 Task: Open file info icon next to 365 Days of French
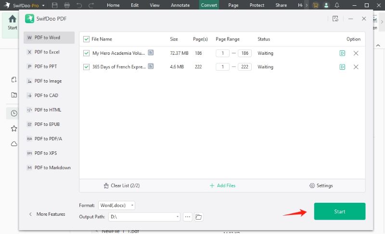click(x=151, y=66)
